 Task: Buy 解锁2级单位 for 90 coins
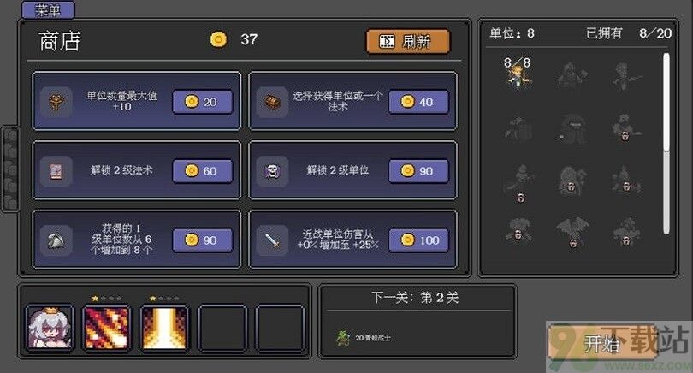coord(418,171)
